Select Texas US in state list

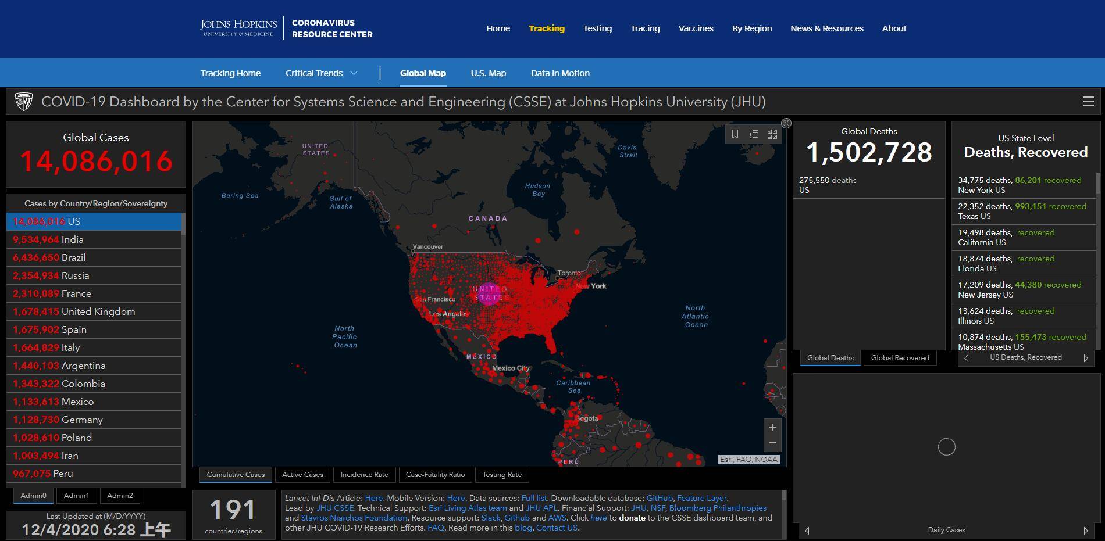(1024, 211)
